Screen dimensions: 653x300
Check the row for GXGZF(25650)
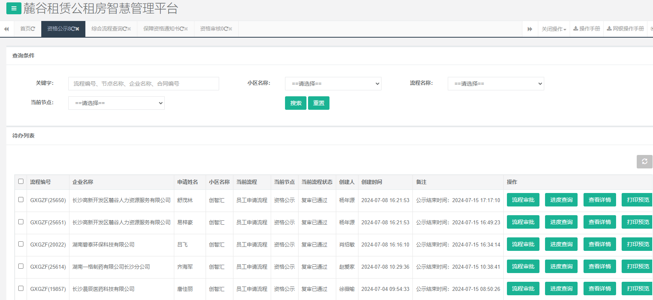21,200
